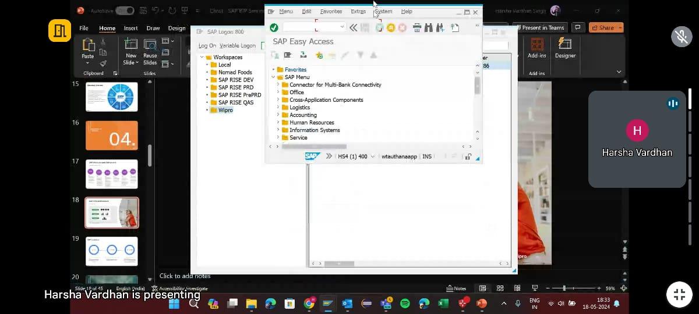
Task: Open the SAP Favorites menu
Action: tap(331, 12)
